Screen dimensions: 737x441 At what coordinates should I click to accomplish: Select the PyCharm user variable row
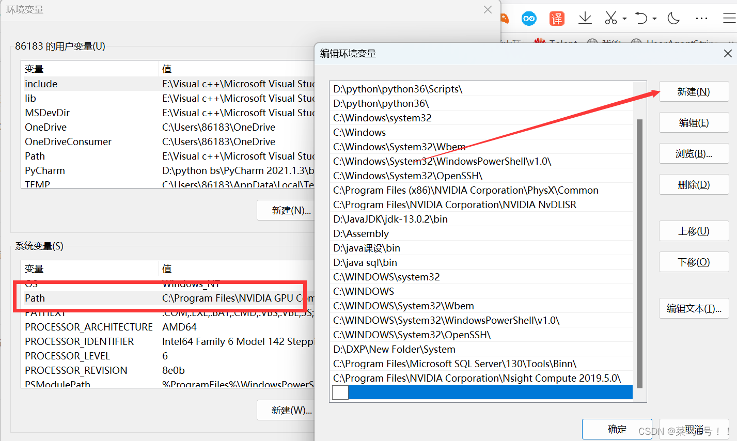pyautogui.click(x=168, y=170)
